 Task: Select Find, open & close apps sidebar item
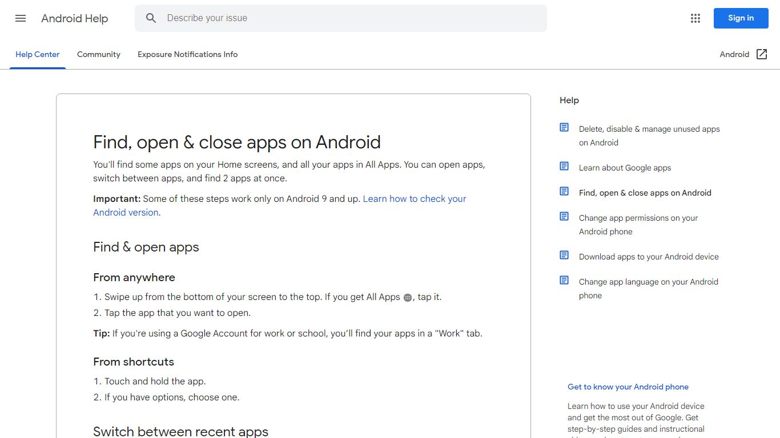tap(645, 193)
